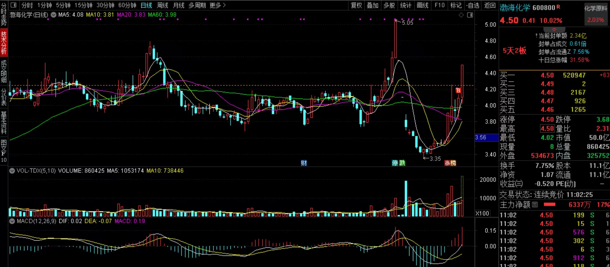Open F10 company information
This screenshot has height=267, width=610.
tap(439, 5)
